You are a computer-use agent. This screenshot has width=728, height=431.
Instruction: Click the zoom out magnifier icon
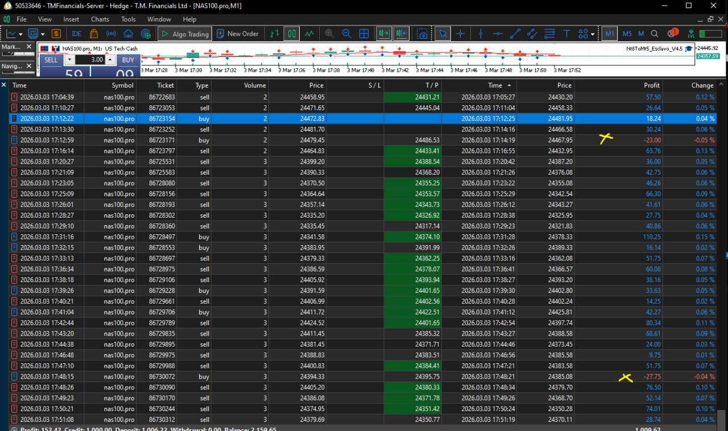(346, 34)
